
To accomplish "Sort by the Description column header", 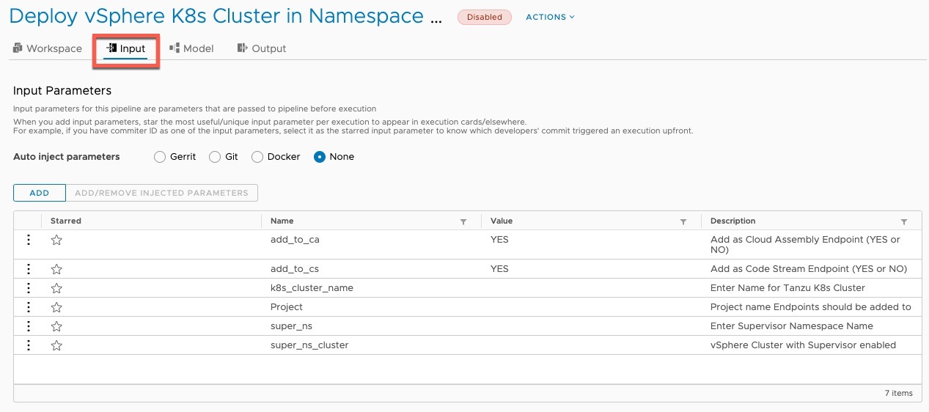I will pos(732,221).
